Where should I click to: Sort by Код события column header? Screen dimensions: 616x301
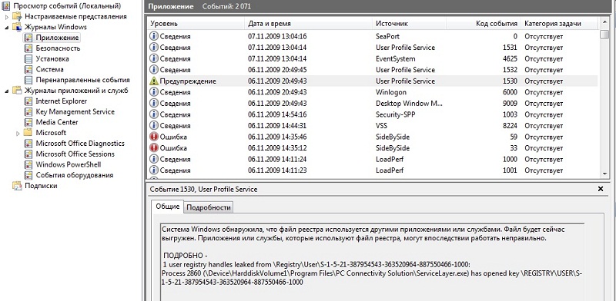[496, 24]
